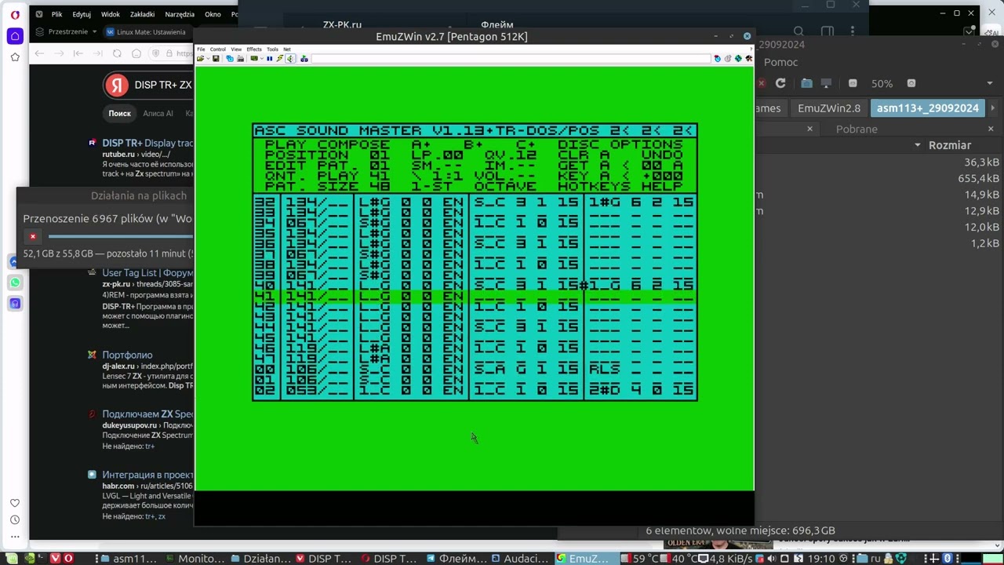
Task: Select the Алиса AI tab in Yandex
Action: (158, 113)
